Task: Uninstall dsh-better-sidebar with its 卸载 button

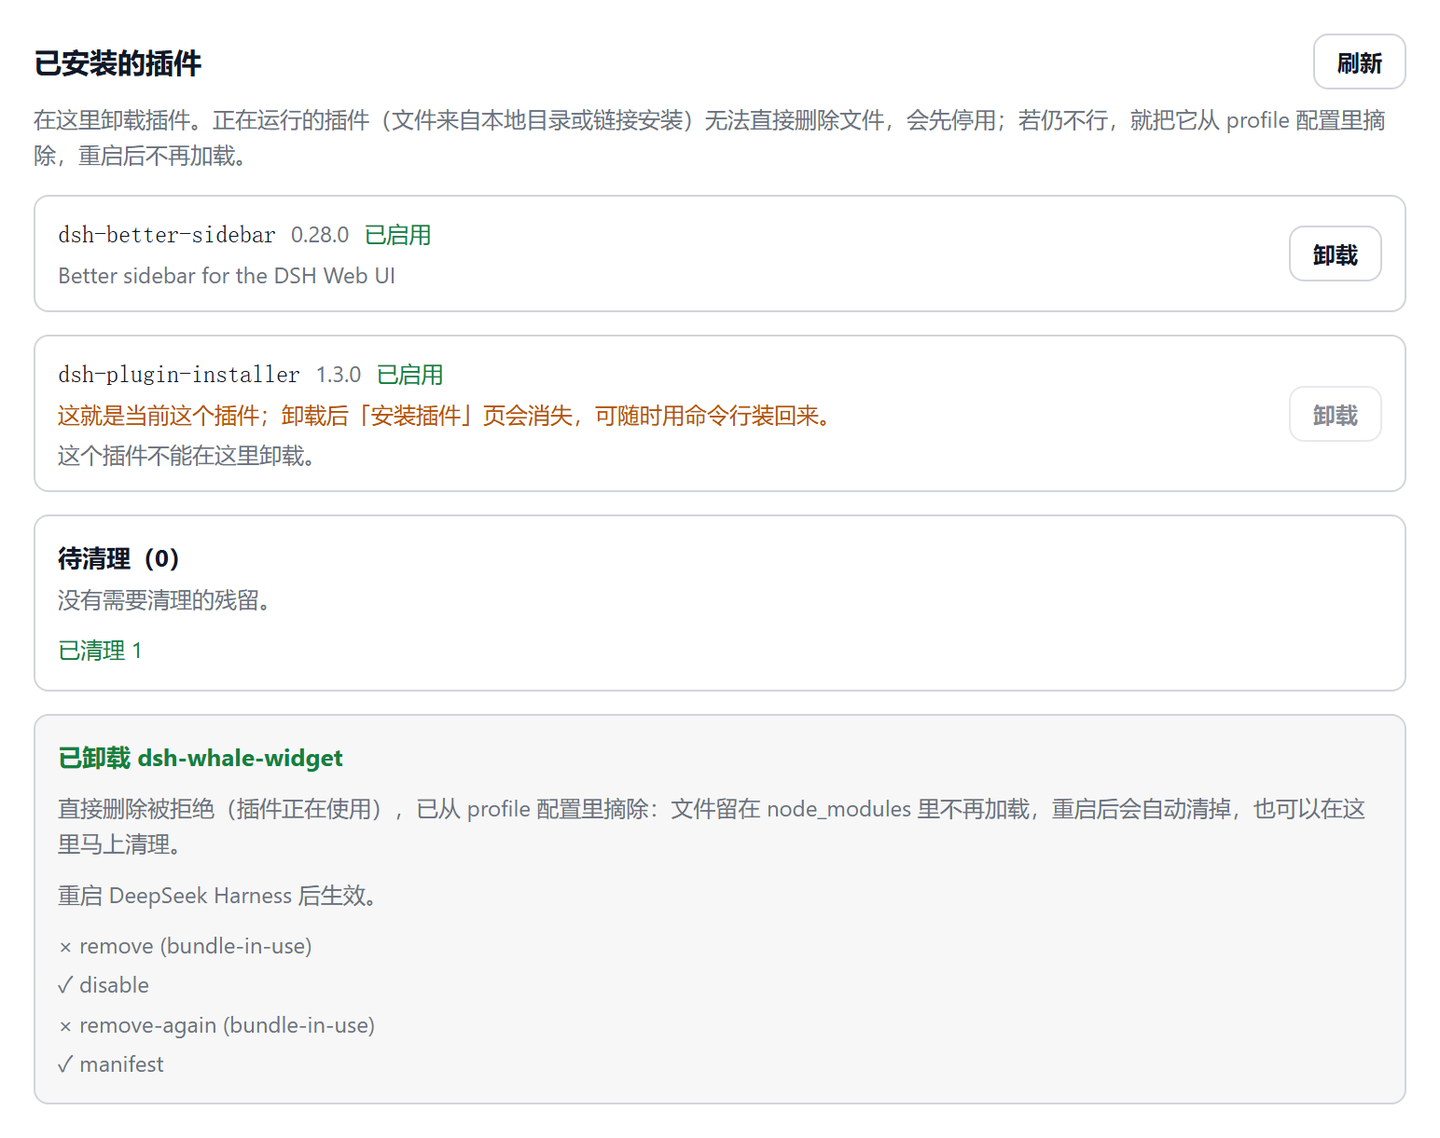Action: [1335, 254]
